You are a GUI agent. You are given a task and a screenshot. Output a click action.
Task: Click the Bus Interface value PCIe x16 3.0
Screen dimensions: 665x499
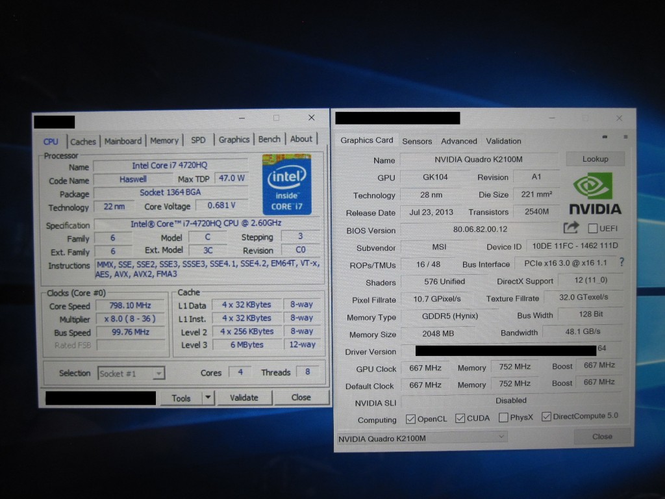[x=566, y=263]
